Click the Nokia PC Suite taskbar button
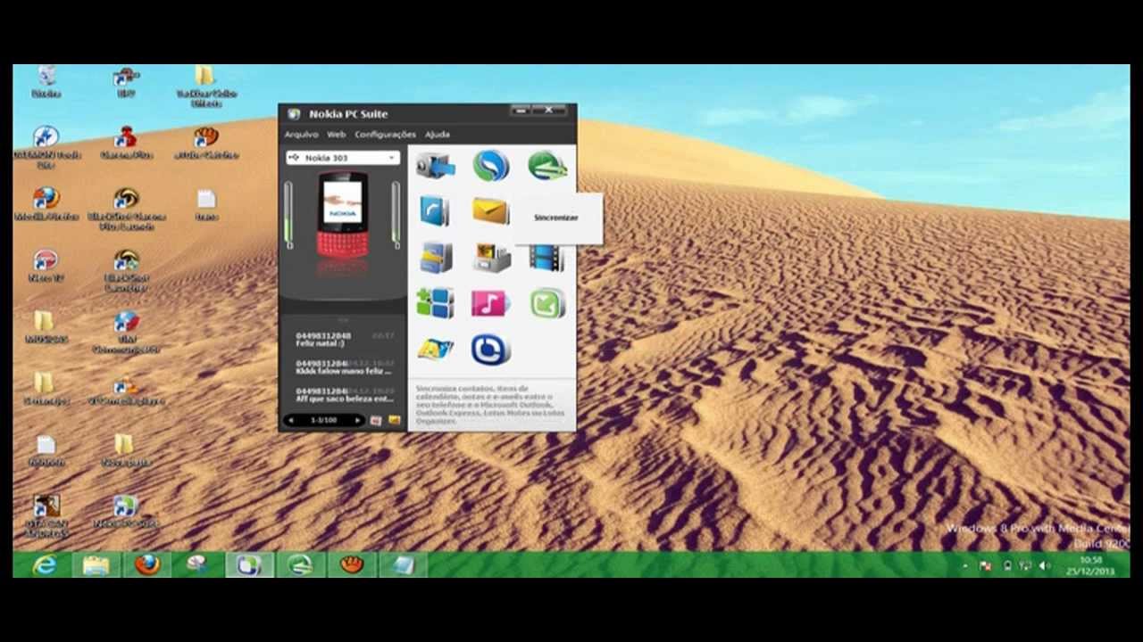The width and height of the screenshot is (1143, 642). tap(249, 564)
